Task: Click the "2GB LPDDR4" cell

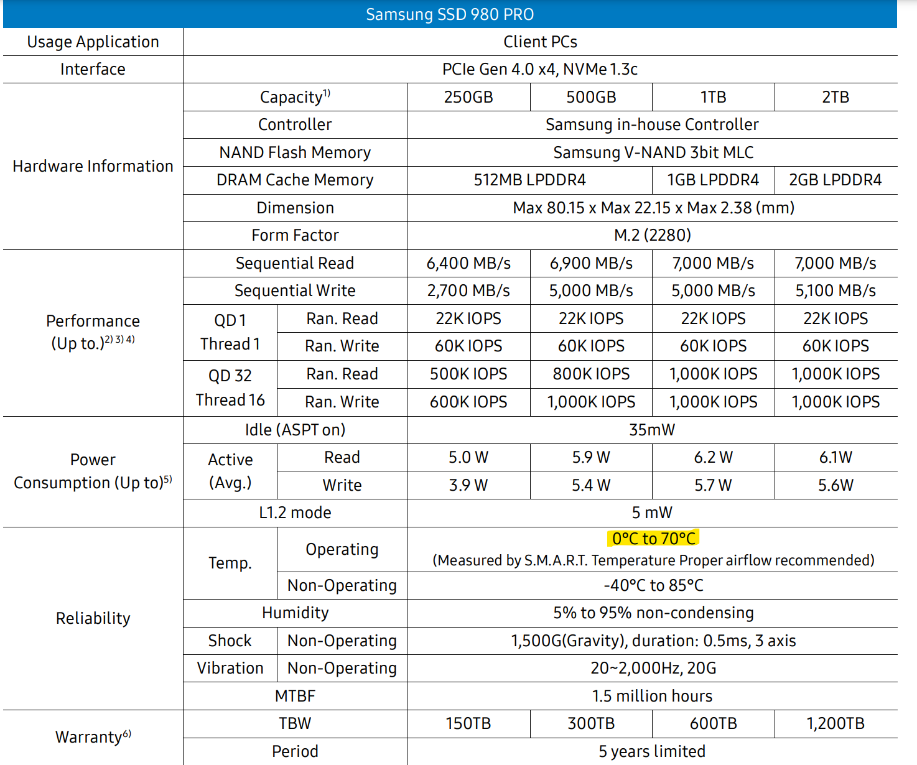Action: 836,180
